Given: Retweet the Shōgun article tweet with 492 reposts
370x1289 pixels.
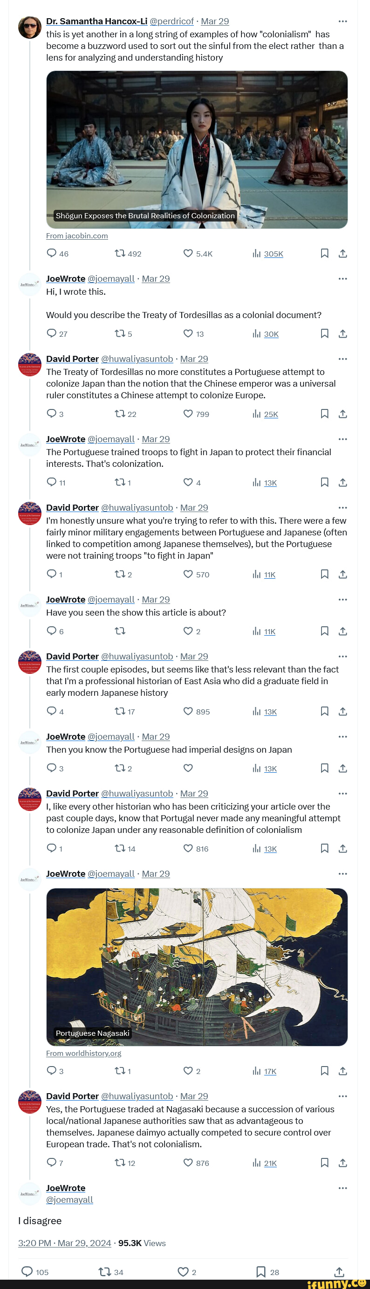Looking at the screenshot, I should [120, 253].
